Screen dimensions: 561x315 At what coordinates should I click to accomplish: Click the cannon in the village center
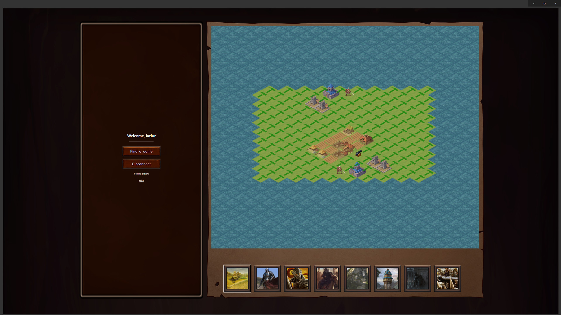[x=359, y=152]
